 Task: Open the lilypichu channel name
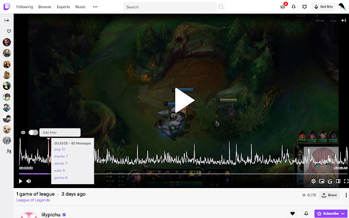(51, 215)
